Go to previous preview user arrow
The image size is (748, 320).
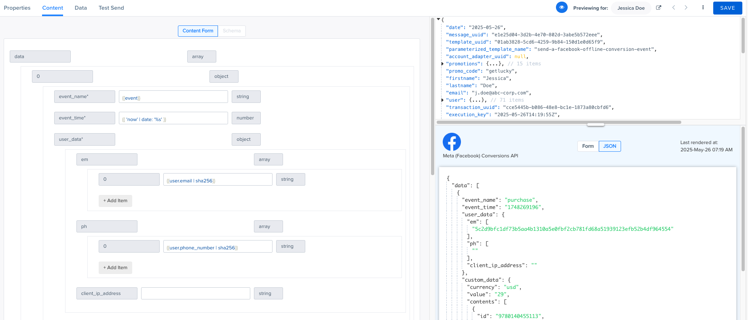(x=674, y=7)
